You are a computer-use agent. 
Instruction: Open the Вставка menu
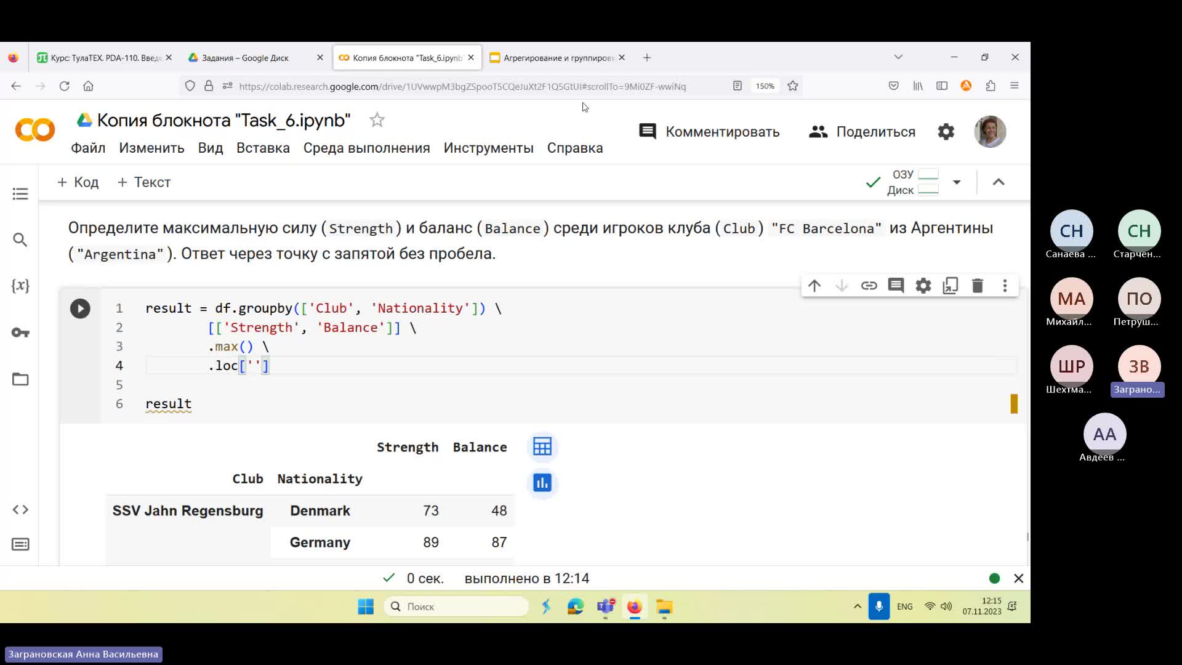[x=263, y=148]
